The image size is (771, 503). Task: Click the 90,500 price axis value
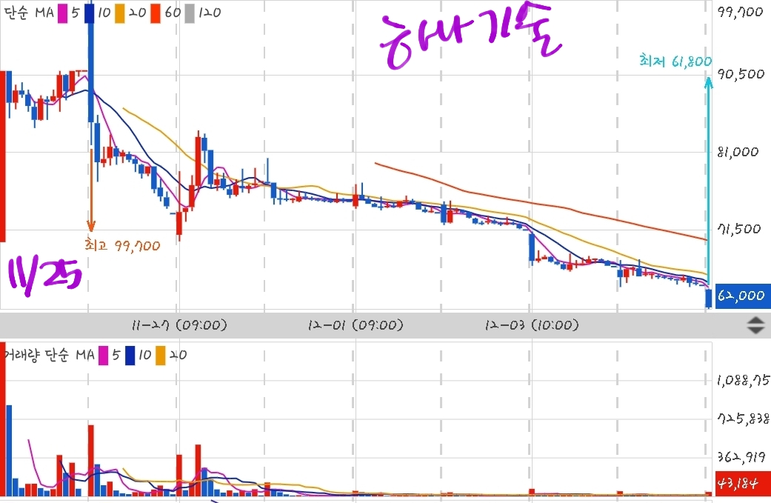coord(741,74)
